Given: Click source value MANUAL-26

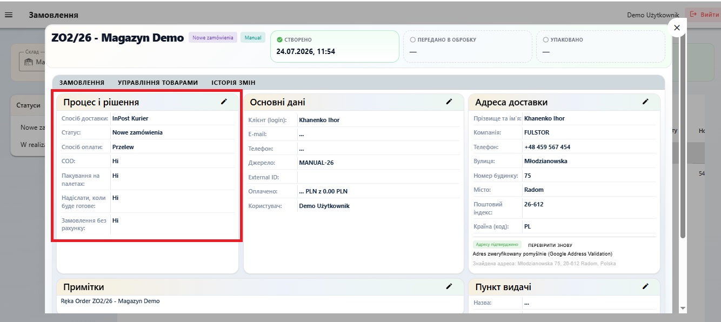Looking at the screenshot, I should (x=316, y=163).
